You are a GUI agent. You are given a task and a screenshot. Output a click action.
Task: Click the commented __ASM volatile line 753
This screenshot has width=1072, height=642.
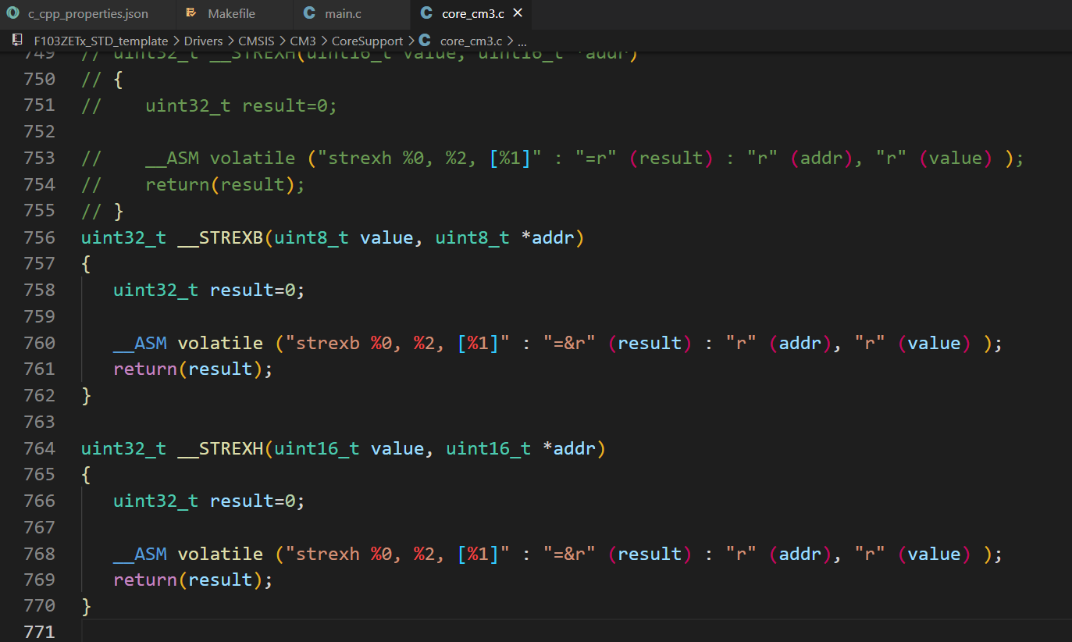click(552, 158)
